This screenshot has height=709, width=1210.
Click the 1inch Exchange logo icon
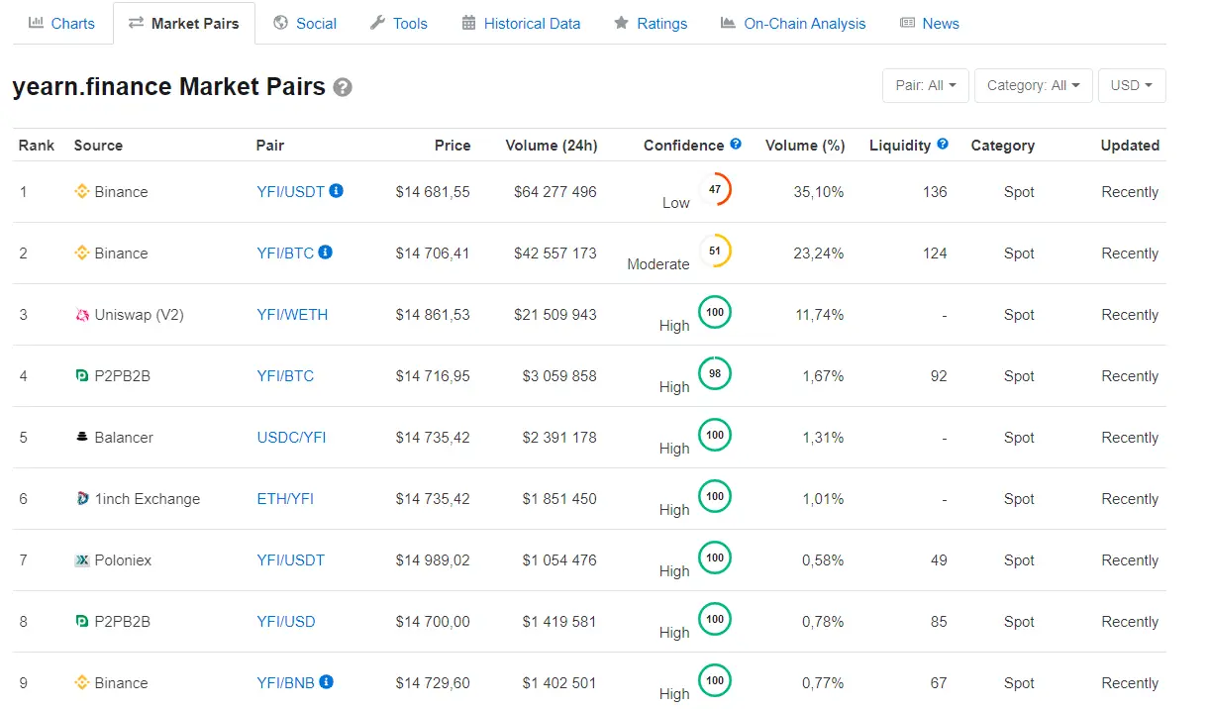point(82,499)
